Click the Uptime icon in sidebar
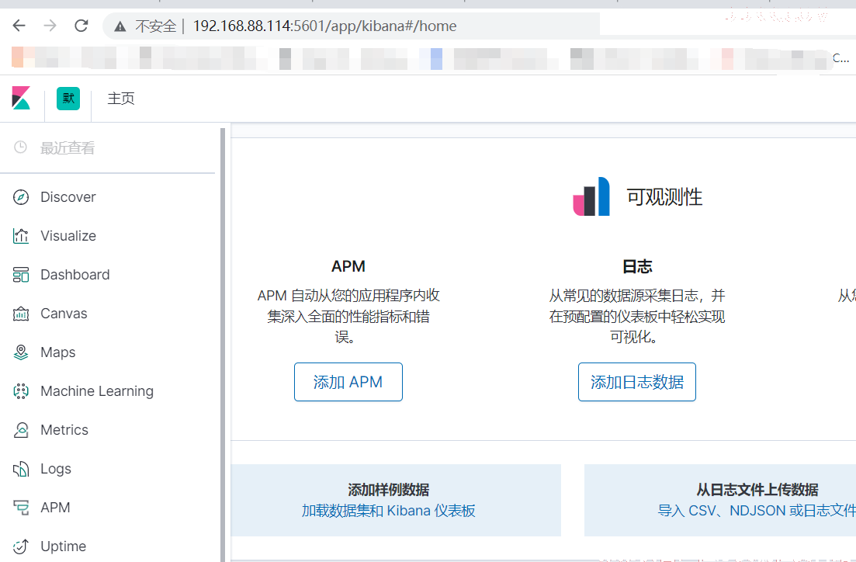 click(x=21, y=546)
